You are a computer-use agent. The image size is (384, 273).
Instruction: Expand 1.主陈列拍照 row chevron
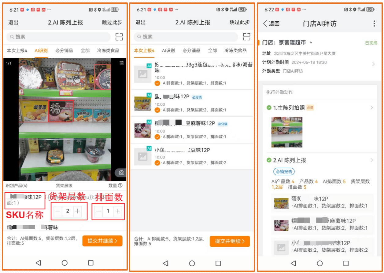coord(372,107)
